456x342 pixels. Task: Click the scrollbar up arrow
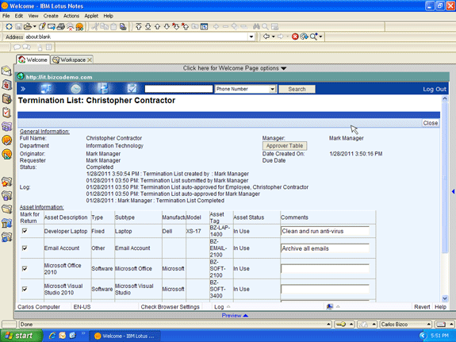[x=445, y=98]
